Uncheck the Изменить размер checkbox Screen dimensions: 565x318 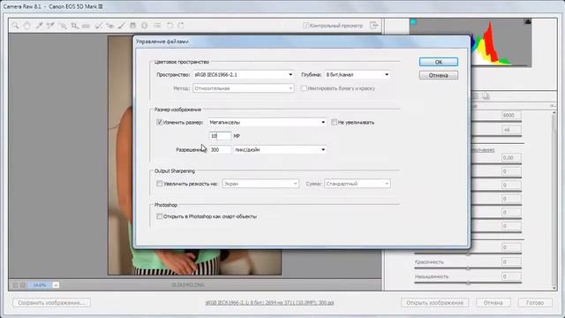pos(159,122)
